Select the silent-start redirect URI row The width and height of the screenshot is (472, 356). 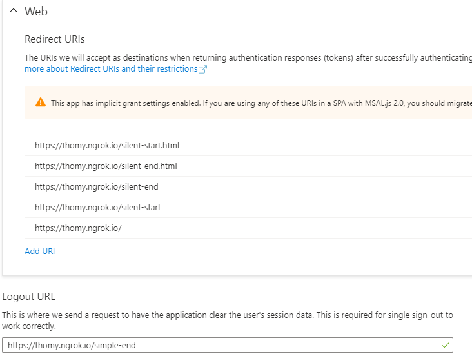coord(248,208)
